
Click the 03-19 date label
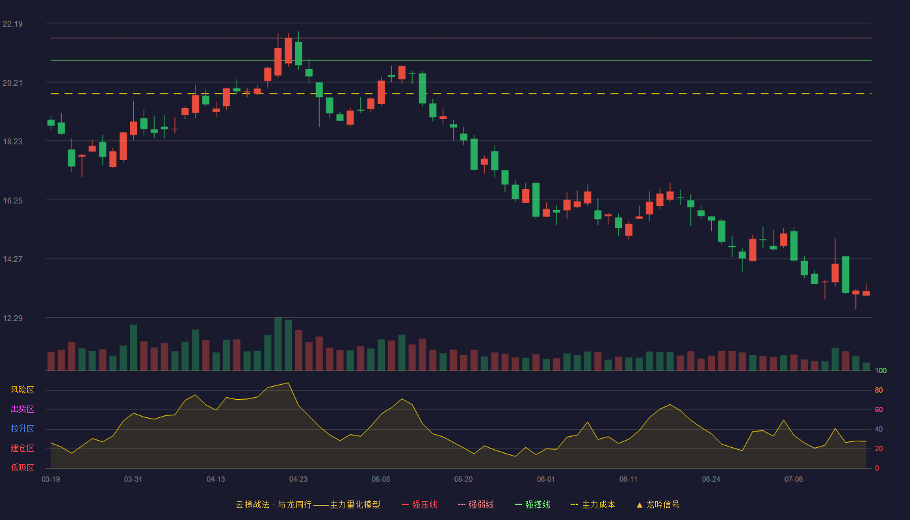tap(51, 479)
